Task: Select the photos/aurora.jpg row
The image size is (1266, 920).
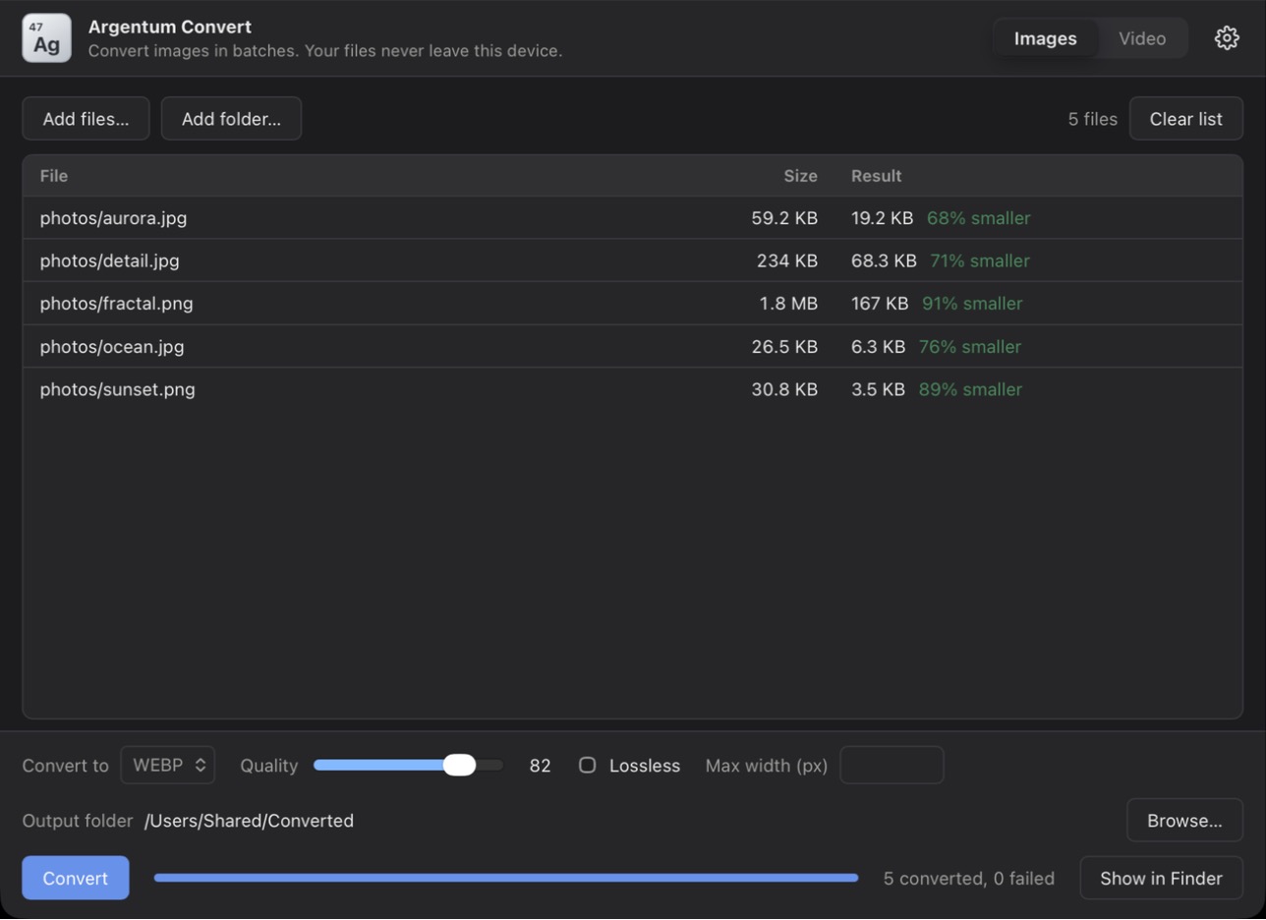Action: pyautogui.click(x=633, y=218)
